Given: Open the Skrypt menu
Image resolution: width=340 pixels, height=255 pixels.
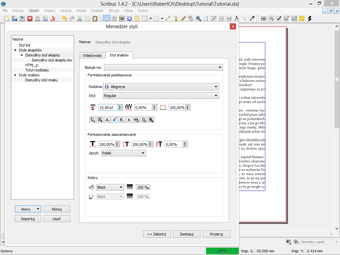Looking at the screenshot, I should click(114, 11).
